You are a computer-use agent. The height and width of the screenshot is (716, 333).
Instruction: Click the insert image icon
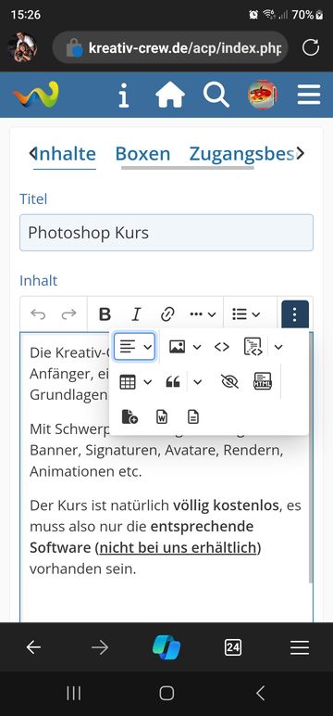pos(177,347)
